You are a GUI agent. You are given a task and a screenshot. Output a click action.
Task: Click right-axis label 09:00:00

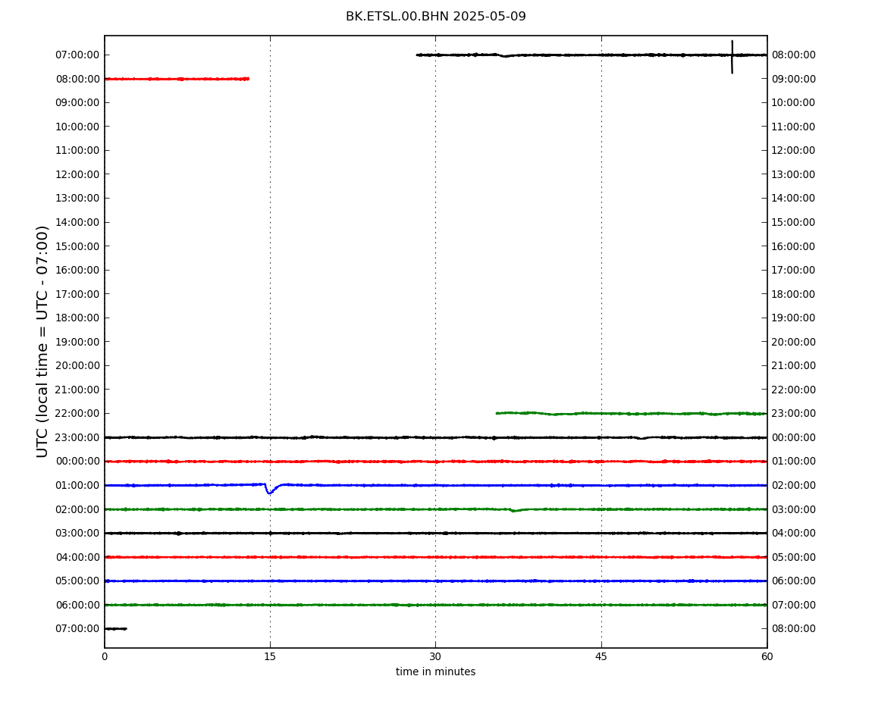[x=794, y=79]
